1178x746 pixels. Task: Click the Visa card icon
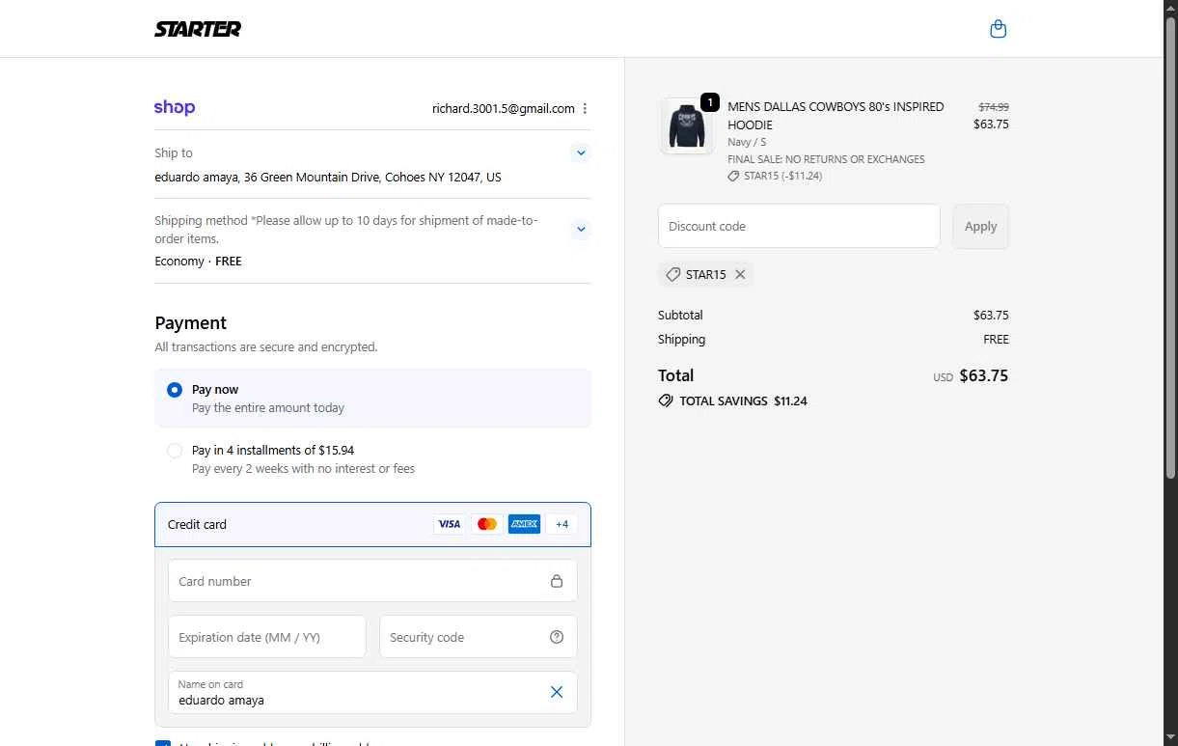(x=449, y=524)
